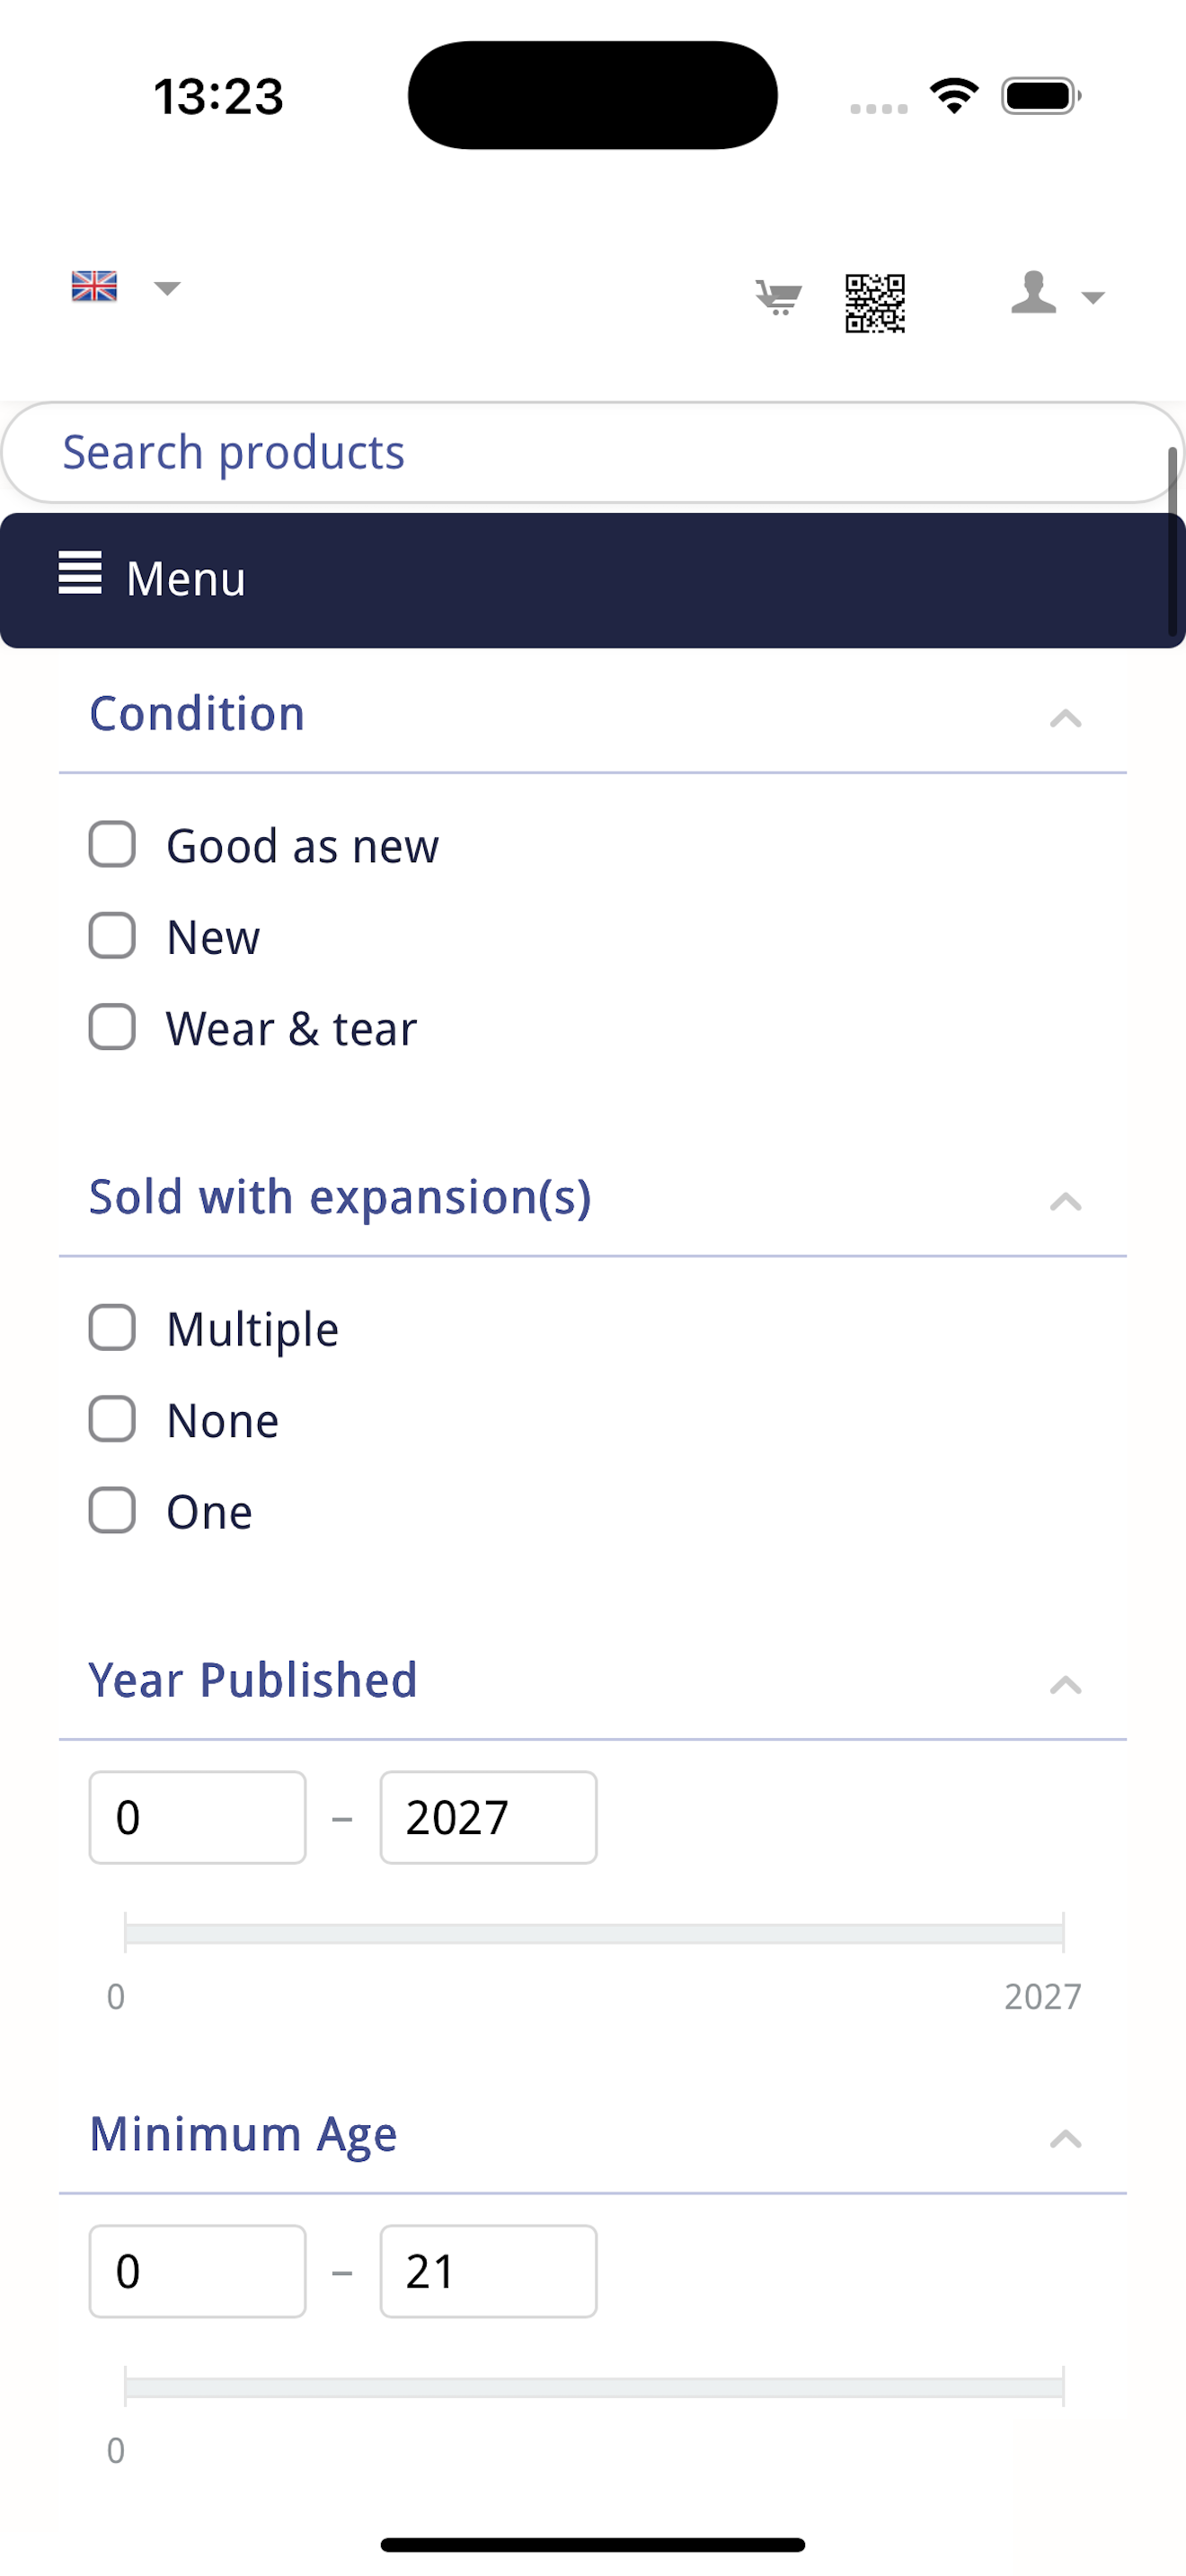Tick the New condition checkbox
The height and width of the screenshot is (2576, 1186).
[x=112, y=936]
